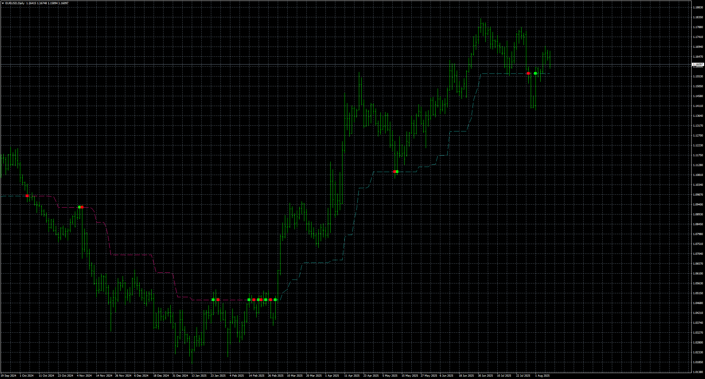Select the red signal marker near 23 Jan 2025
Image resolution: width=705 pixels, height=379 pixels.
point(218,300)
